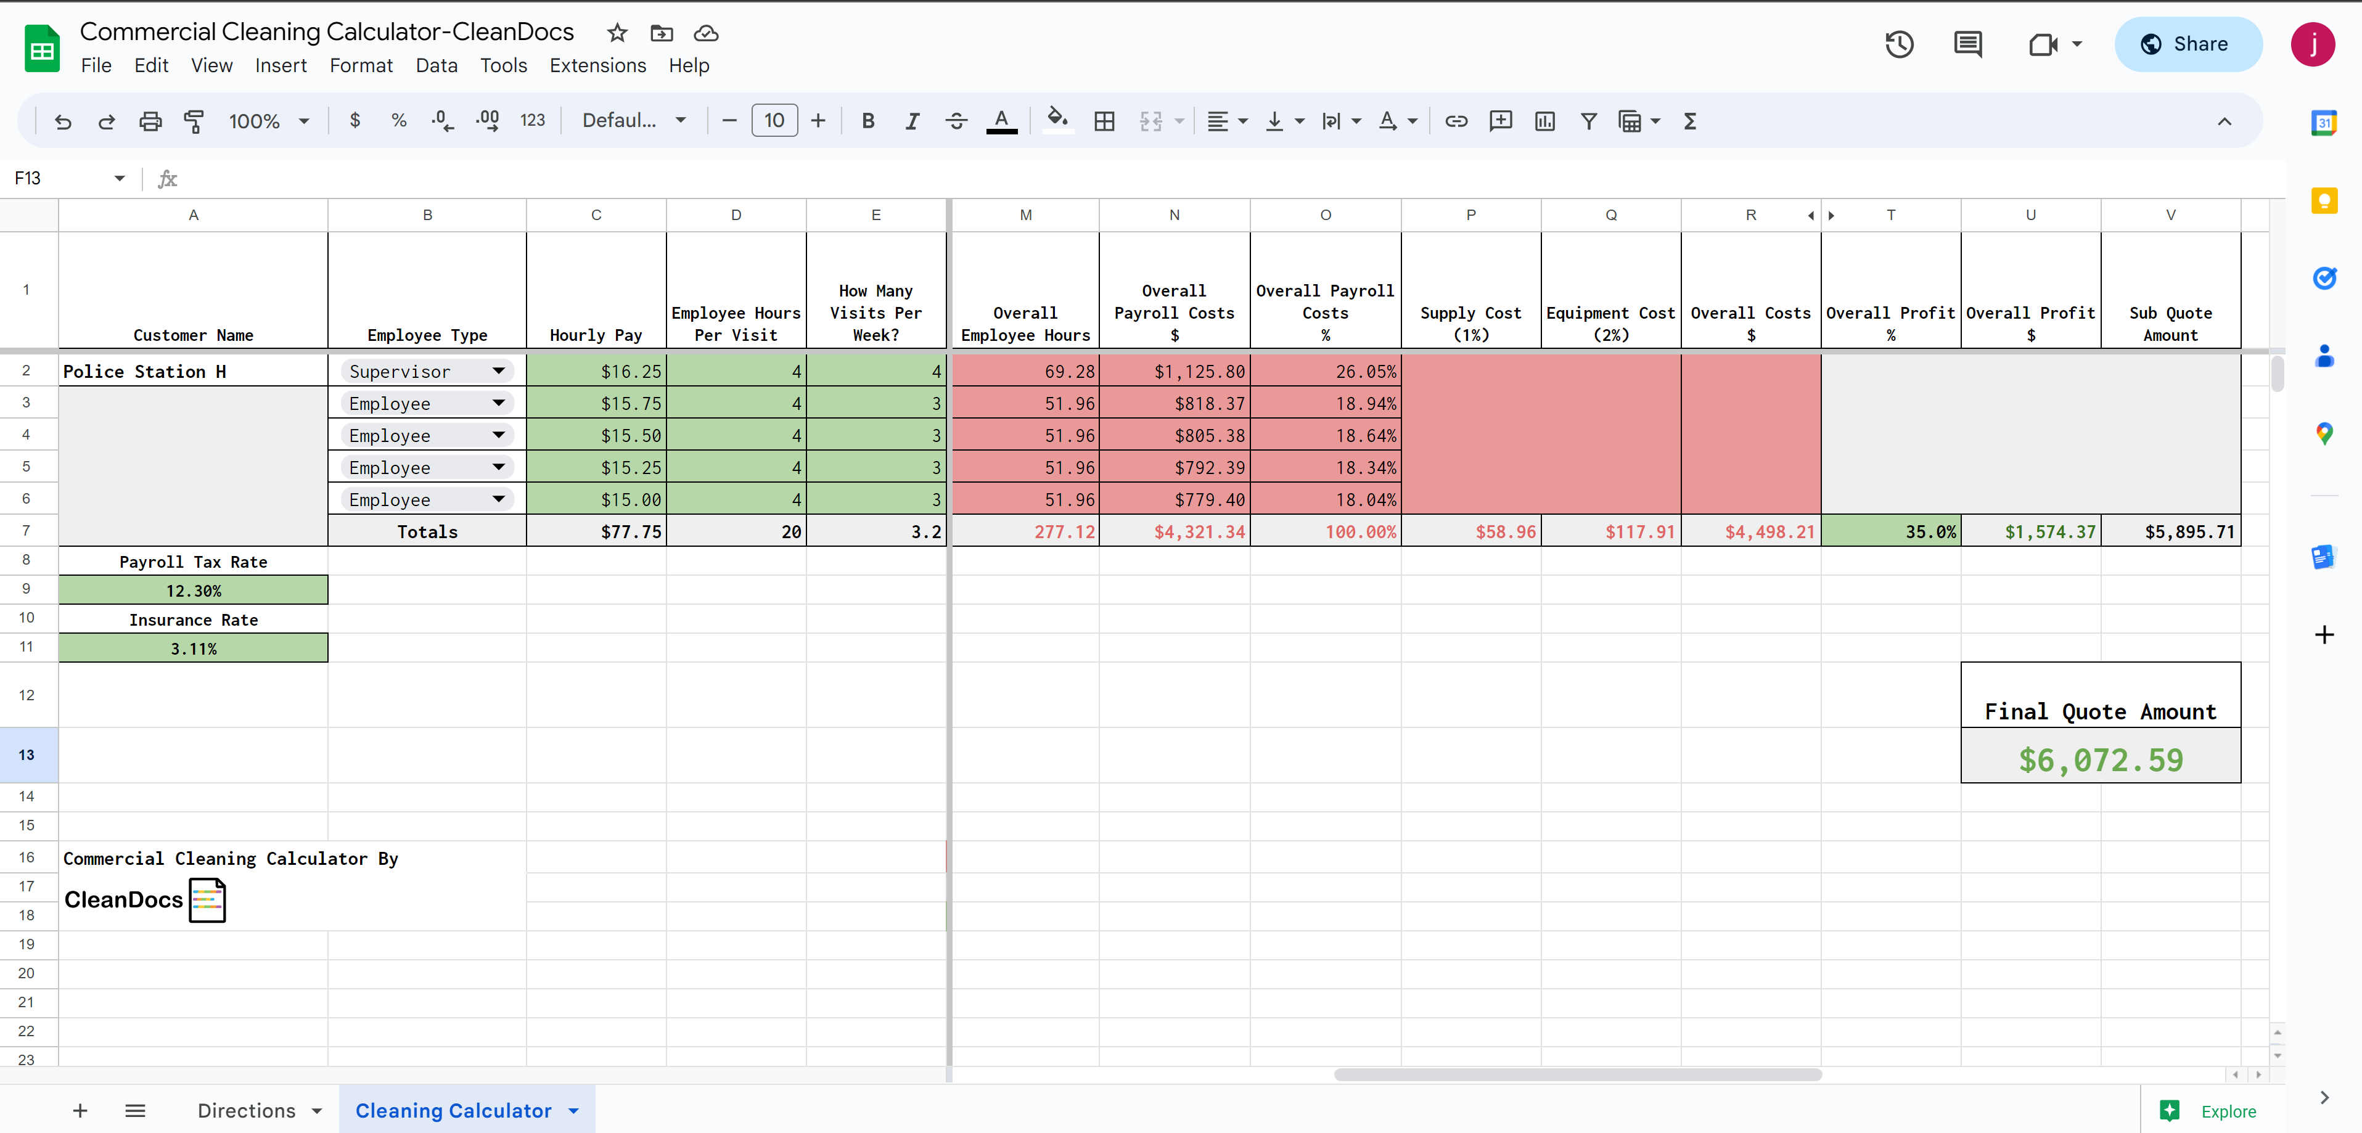Click the Functions sigma icon
This screenshot has width=2362, height=1133.
coord(1690,121)
